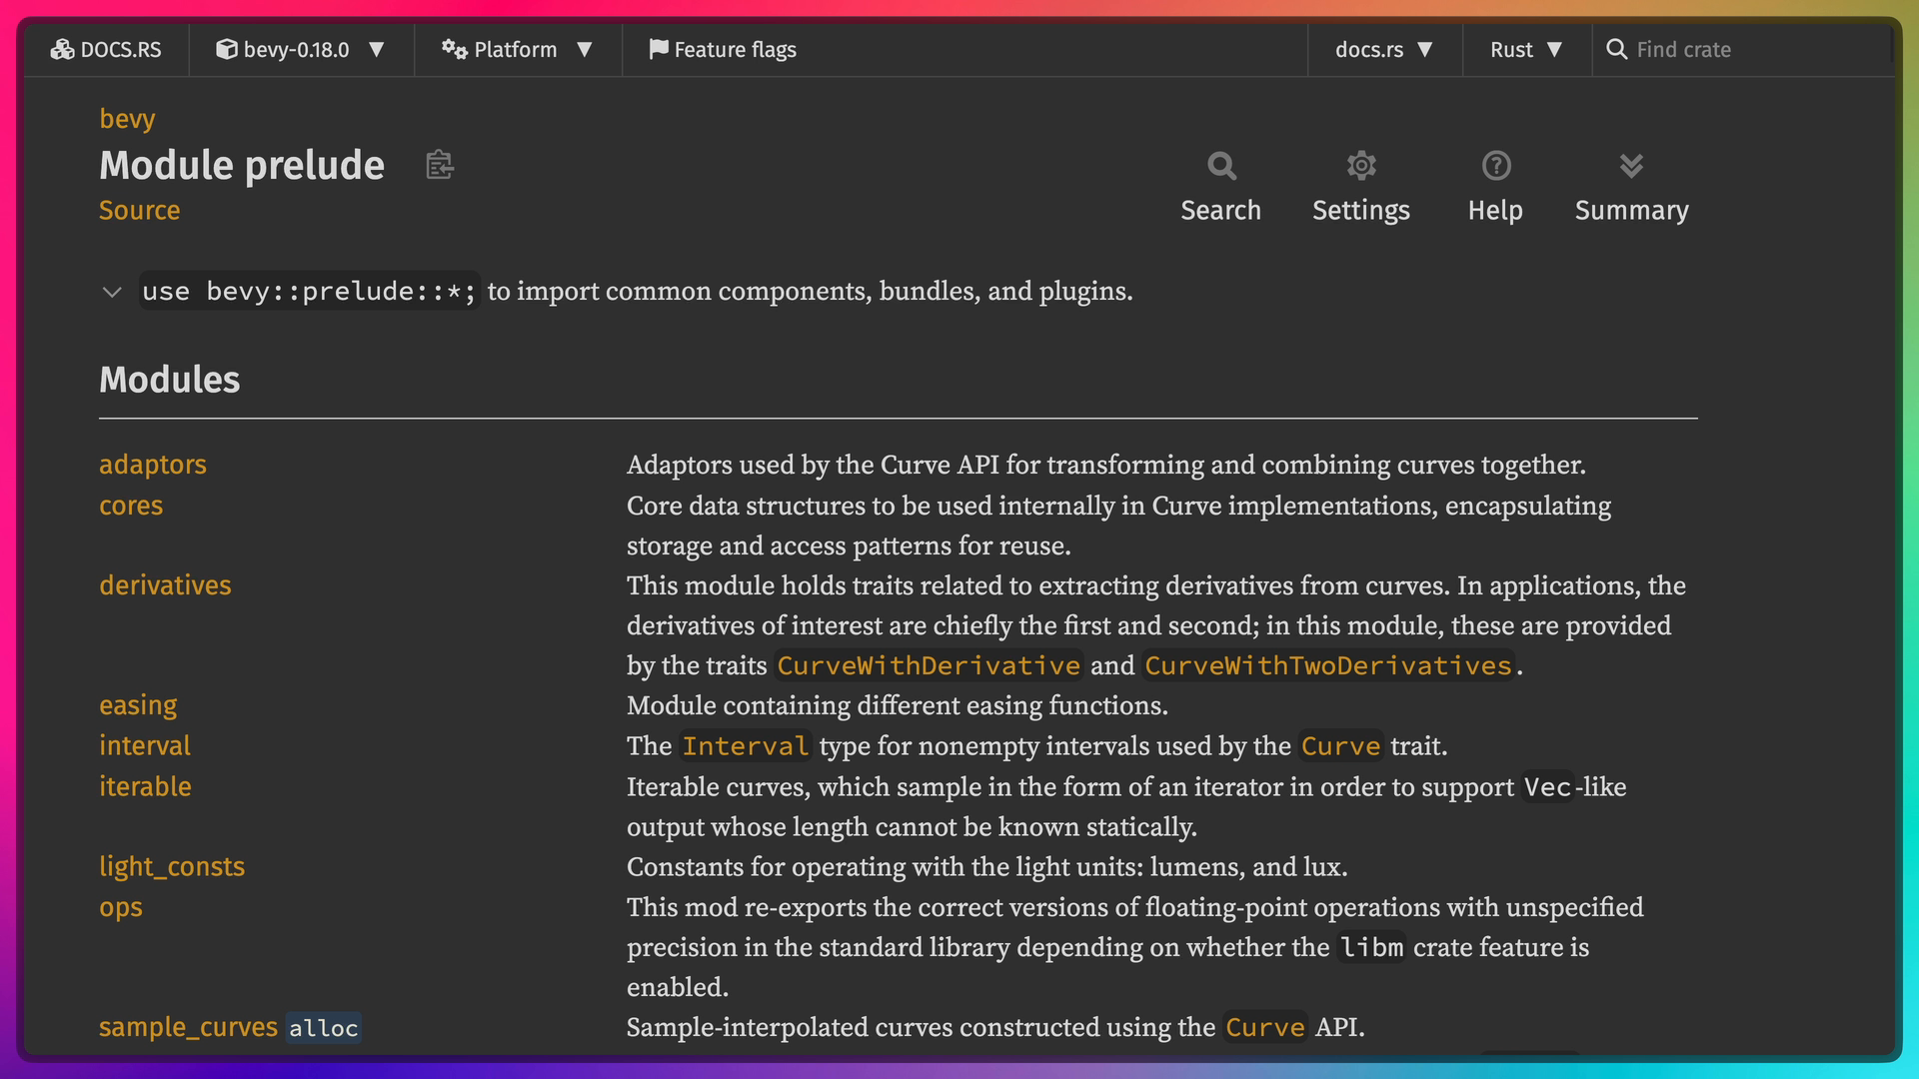Expand the Platform dropdown menu
The width and height of the screenshot is (1919, 1079).
tap(517, 49)
